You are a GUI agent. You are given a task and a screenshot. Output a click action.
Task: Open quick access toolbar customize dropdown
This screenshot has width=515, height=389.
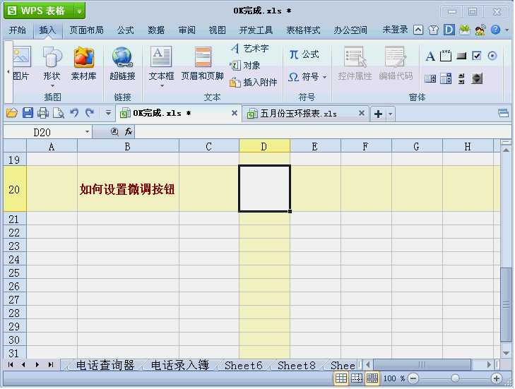point(108,113)
